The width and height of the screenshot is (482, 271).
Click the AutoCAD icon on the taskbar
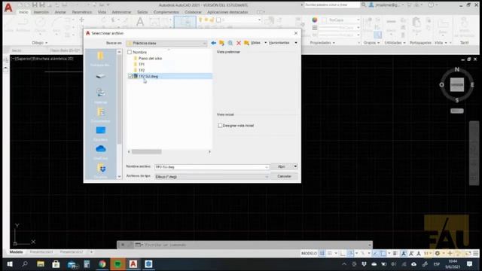point(133,264)
